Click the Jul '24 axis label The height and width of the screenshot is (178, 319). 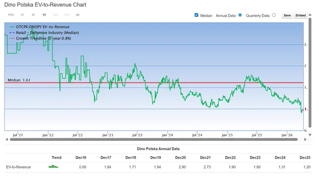pyautogui.click(x=197, y=135)
